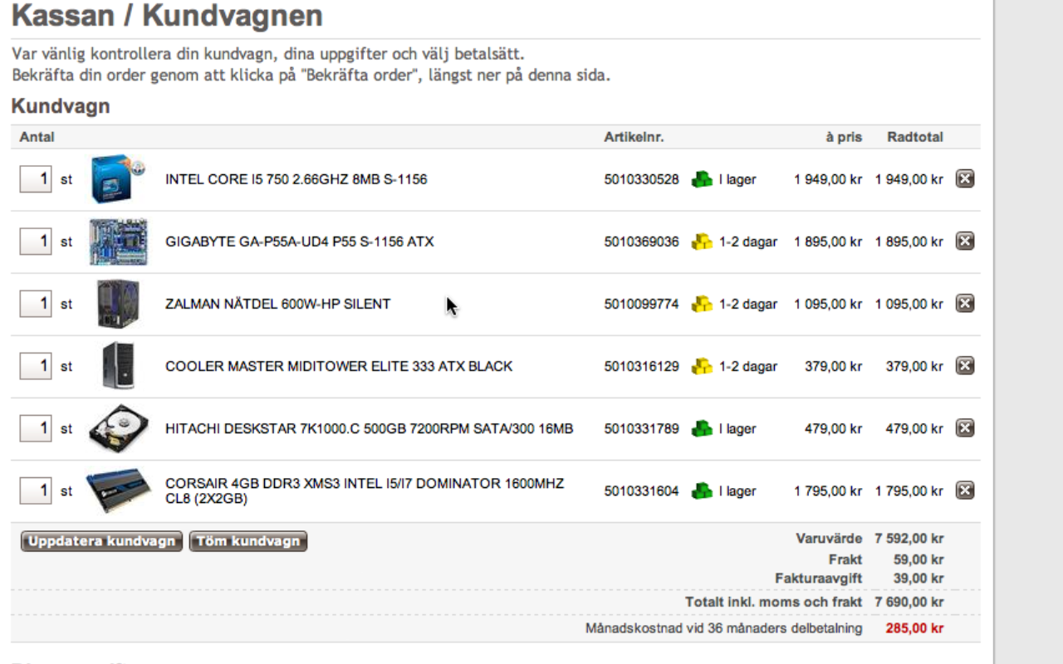This screenshot has height=664, width=1063.
Task: Click red monthly cost 285,00 kr
Action: (914, 628)
